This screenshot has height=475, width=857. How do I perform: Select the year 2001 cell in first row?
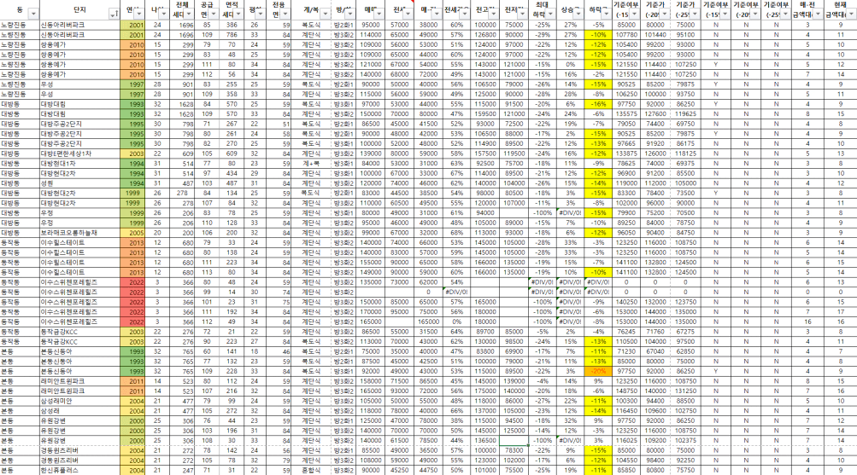point(132,25)
